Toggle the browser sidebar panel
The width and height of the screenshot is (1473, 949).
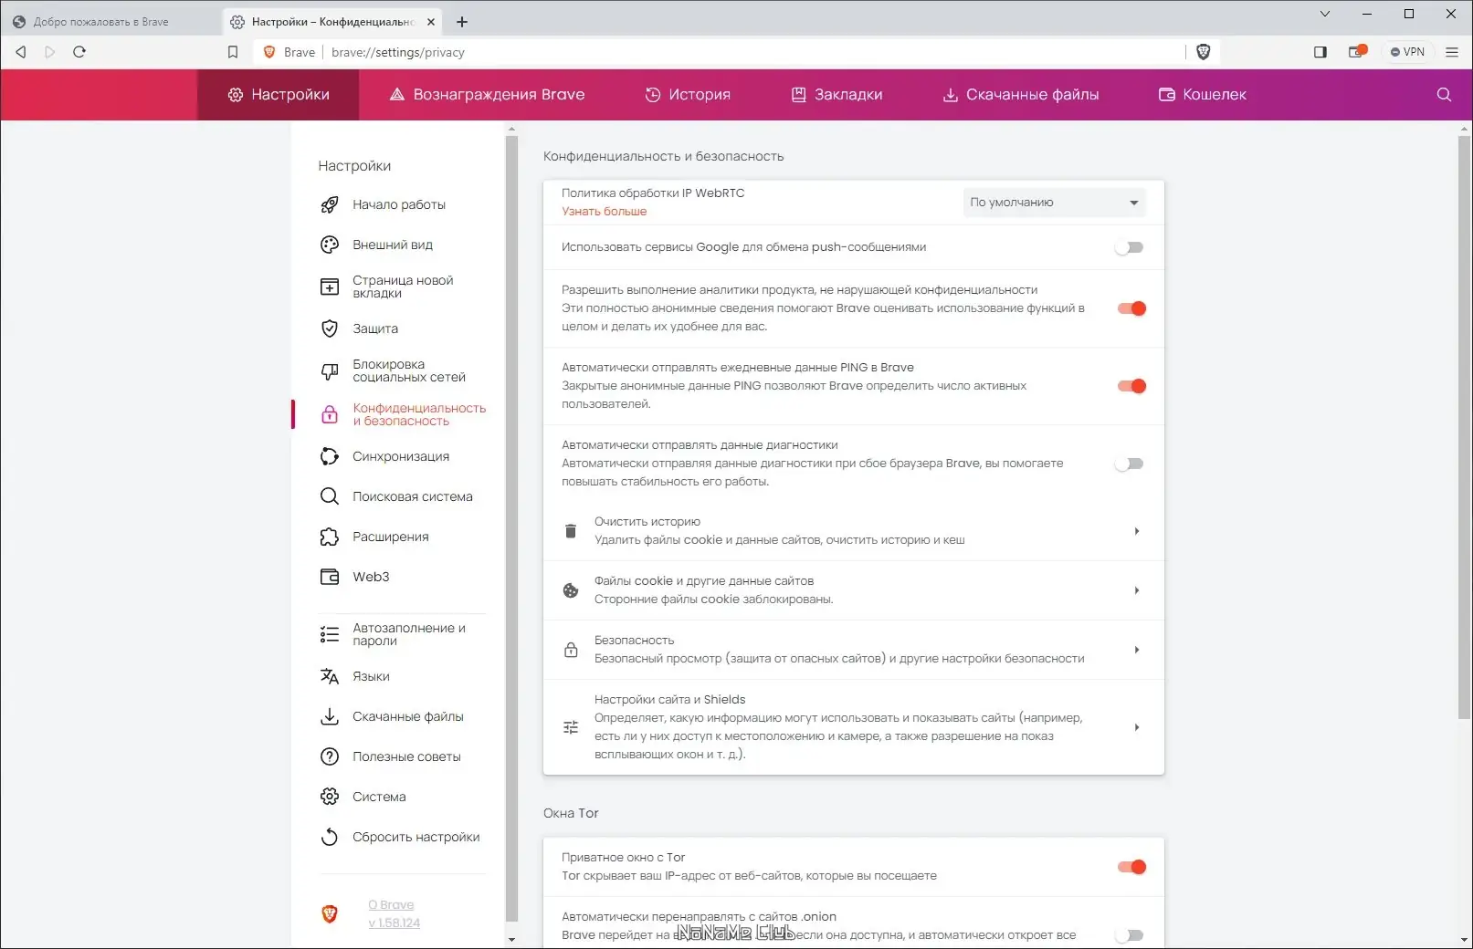click(x=1320, y=52)
